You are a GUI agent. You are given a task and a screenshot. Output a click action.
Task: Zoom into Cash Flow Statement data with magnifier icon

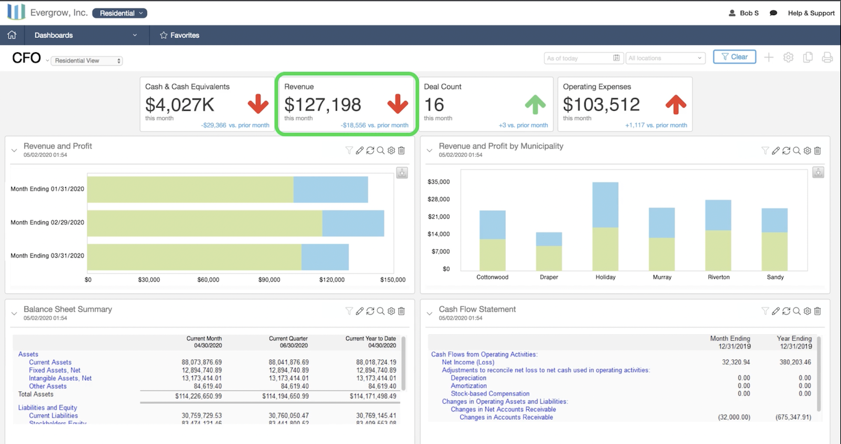pos(797,311)
